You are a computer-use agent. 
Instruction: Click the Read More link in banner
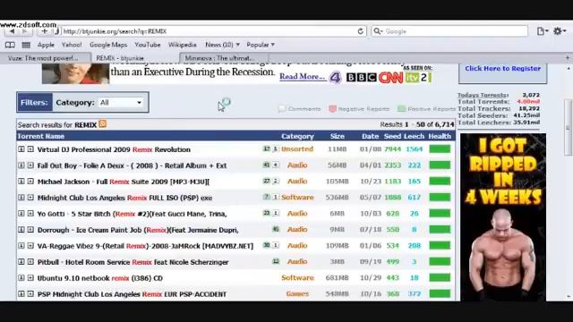coord(303,77)
